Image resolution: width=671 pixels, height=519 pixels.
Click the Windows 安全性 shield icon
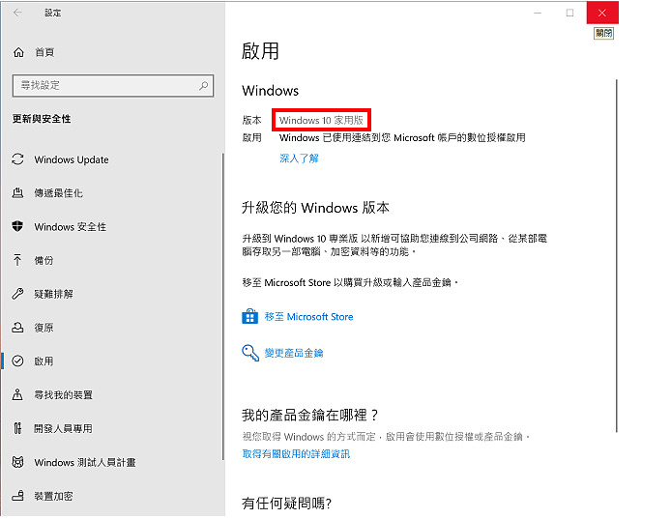pyautogui.click(x=17, y=226)
